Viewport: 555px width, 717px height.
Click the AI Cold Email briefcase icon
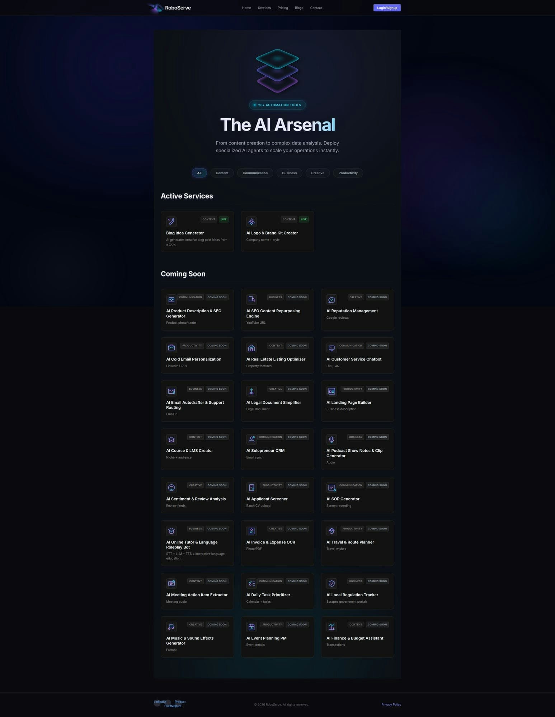[x=171, y=348]
